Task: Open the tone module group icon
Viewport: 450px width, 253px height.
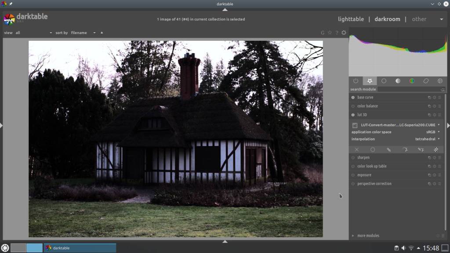Action: [x=398, y=81]
